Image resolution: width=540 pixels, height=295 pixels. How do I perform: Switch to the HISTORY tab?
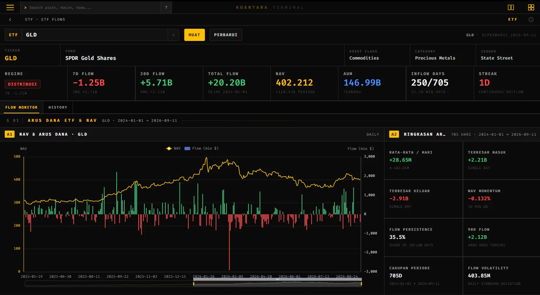click(x=58, y=107)
